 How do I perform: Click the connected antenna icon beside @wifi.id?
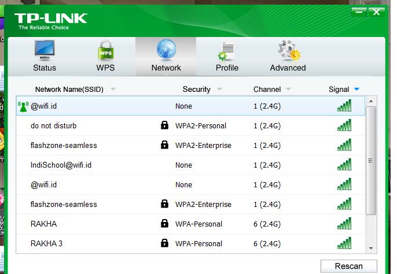pyautogui.click(x=23, y=106)
